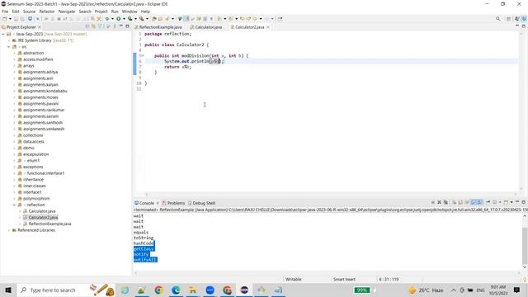Screen dimensions: 528x297
Task: Open Microsoft Edge from the taskbar
Action: [x=176, y=290]
